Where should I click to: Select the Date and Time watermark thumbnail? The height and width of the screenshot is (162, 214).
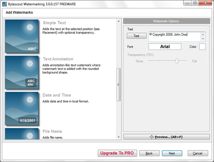[x=22, y=109]
